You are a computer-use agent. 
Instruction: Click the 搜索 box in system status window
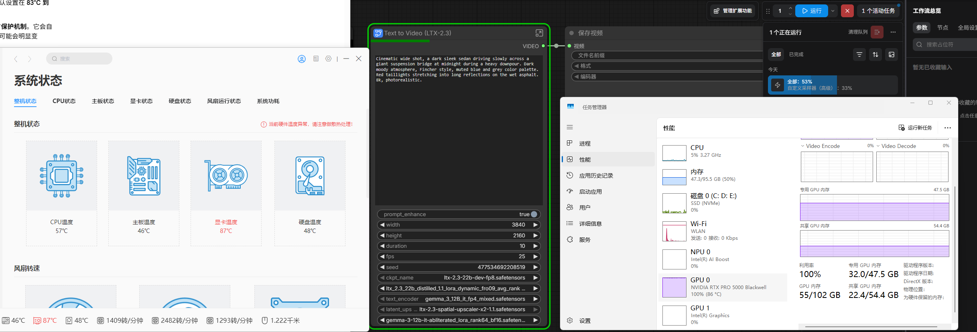click(79, 59)
